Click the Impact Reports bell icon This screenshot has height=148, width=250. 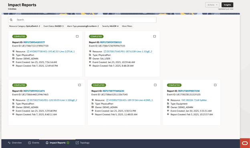point(47,143)
